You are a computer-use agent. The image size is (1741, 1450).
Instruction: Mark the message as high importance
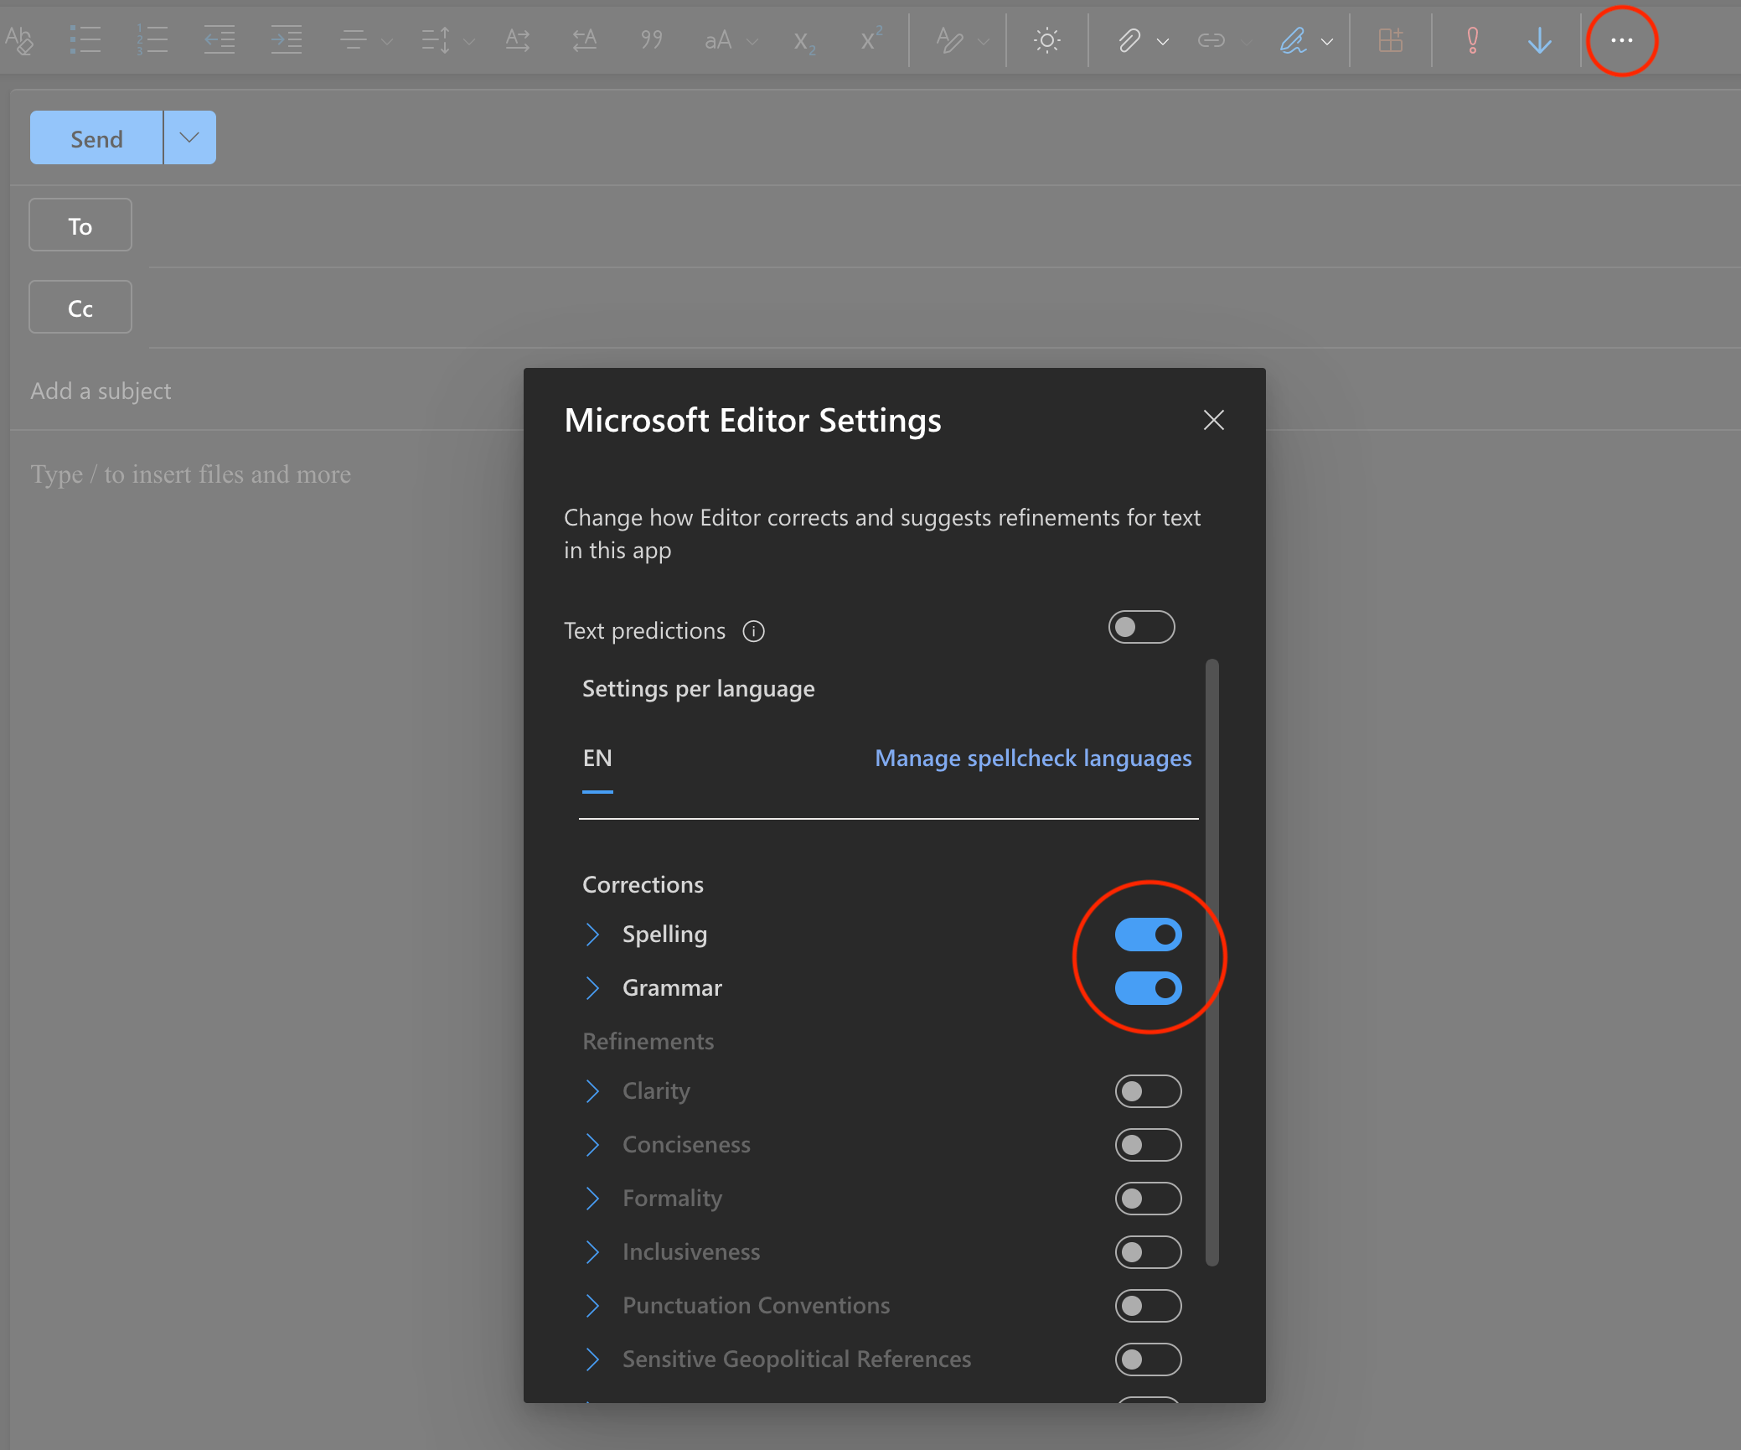click(1472, 39)
